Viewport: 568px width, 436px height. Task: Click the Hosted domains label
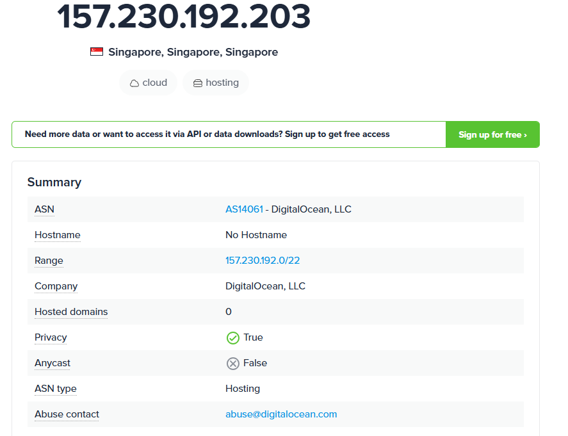click(71, 312)
